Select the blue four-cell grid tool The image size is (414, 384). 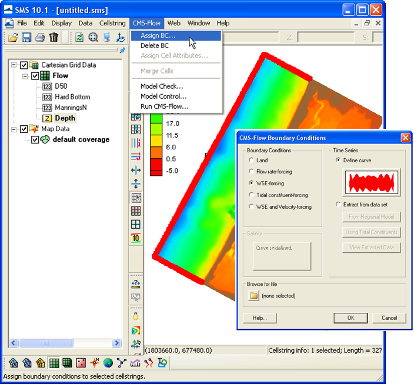[136, 225]
